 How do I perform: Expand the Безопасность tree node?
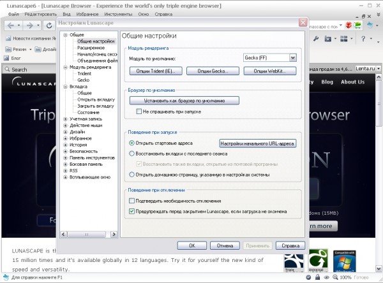[x=65, y=151]
